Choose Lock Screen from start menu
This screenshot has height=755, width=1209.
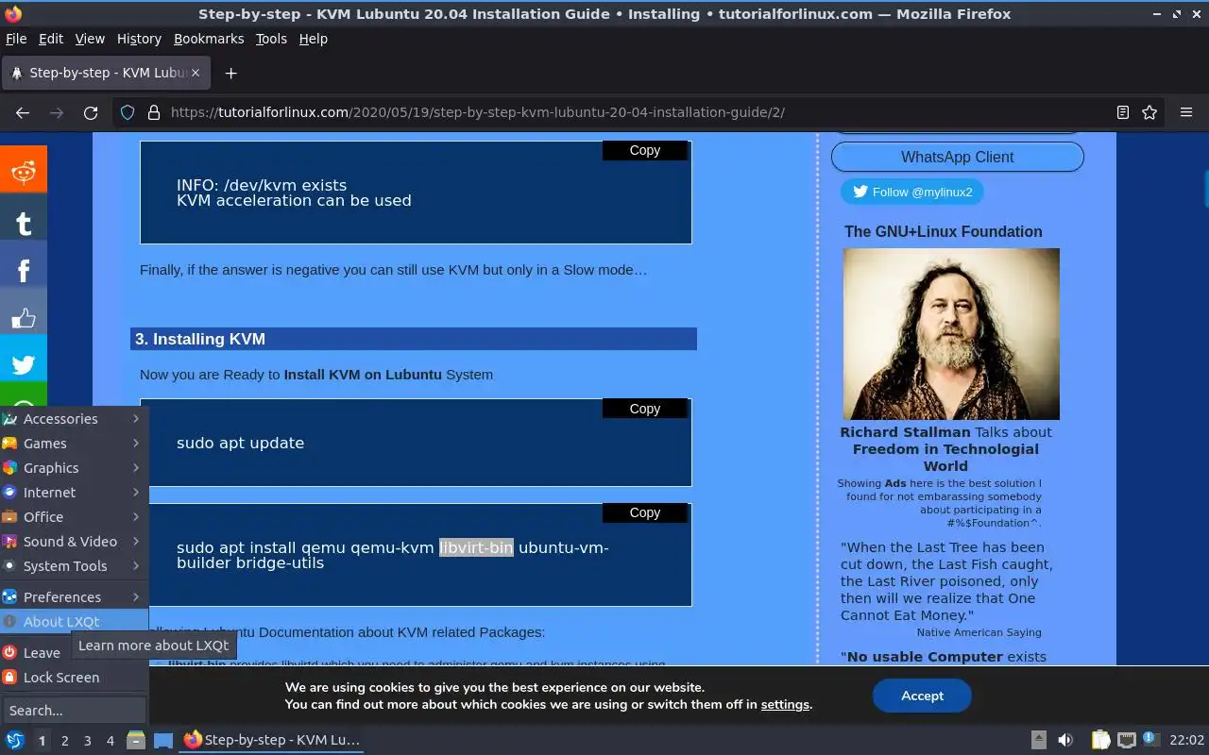tap(74, 678)
